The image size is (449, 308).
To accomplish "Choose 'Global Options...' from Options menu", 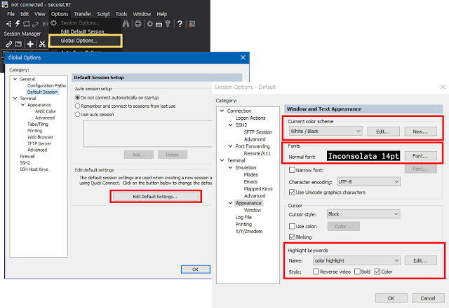I will (x=86, y=41).
